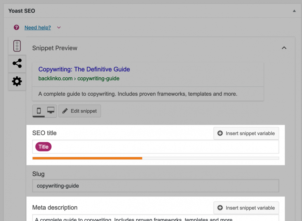Open the Need help? link
Screen dimensions: 302x221
pyautogui.click(x=38, y=27)
